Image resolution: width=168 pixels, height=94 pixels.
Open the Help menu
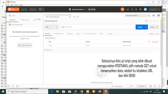tap(21, 5)
